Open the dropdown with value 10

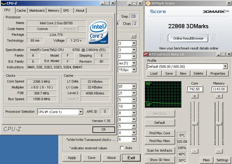[x=134, y=106]
